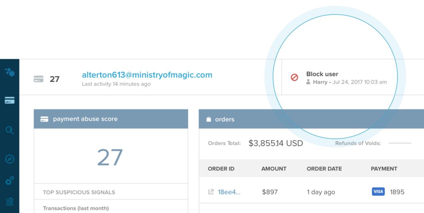Click the external link icon beside order 18ee4
This screenshot has width=424, height=213.
coord(211,192)
